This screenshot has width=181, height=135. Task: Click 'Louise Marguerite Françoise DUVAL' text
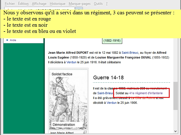click(123, 57)
